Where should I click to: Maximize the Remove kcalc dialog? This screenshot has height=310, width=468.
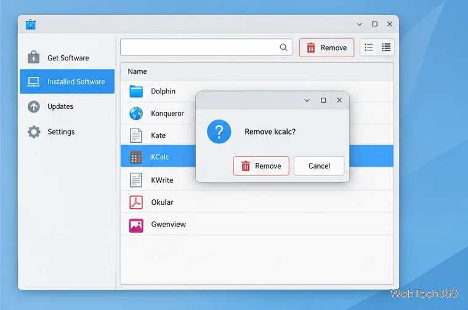[x=323, y=100]
